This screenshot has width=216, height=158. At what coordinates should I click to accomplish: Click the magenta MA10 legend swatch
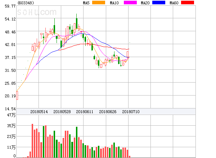[x=130, y=3]
